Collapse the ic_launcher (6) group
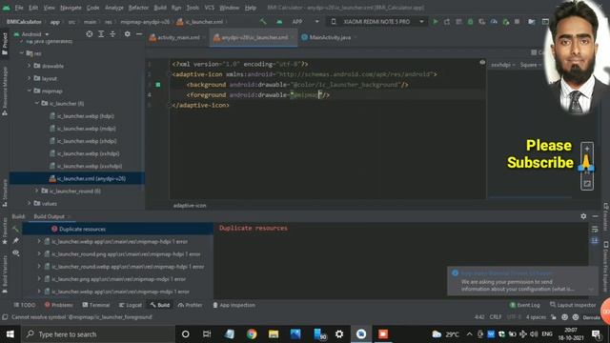The height and width of the screenshot is (343, 610). [37, 104]
